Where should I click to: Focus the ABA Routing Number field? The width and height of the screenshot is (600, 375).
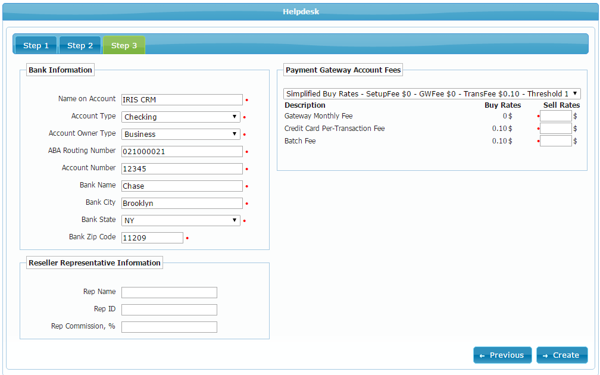tap(182, 152)
